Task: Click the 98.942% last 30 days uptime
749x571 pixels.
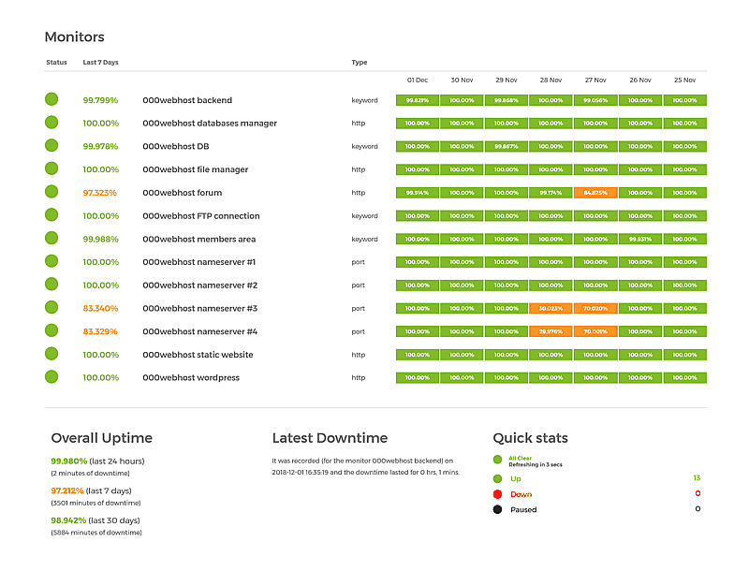Action: (x=68, y=520)
